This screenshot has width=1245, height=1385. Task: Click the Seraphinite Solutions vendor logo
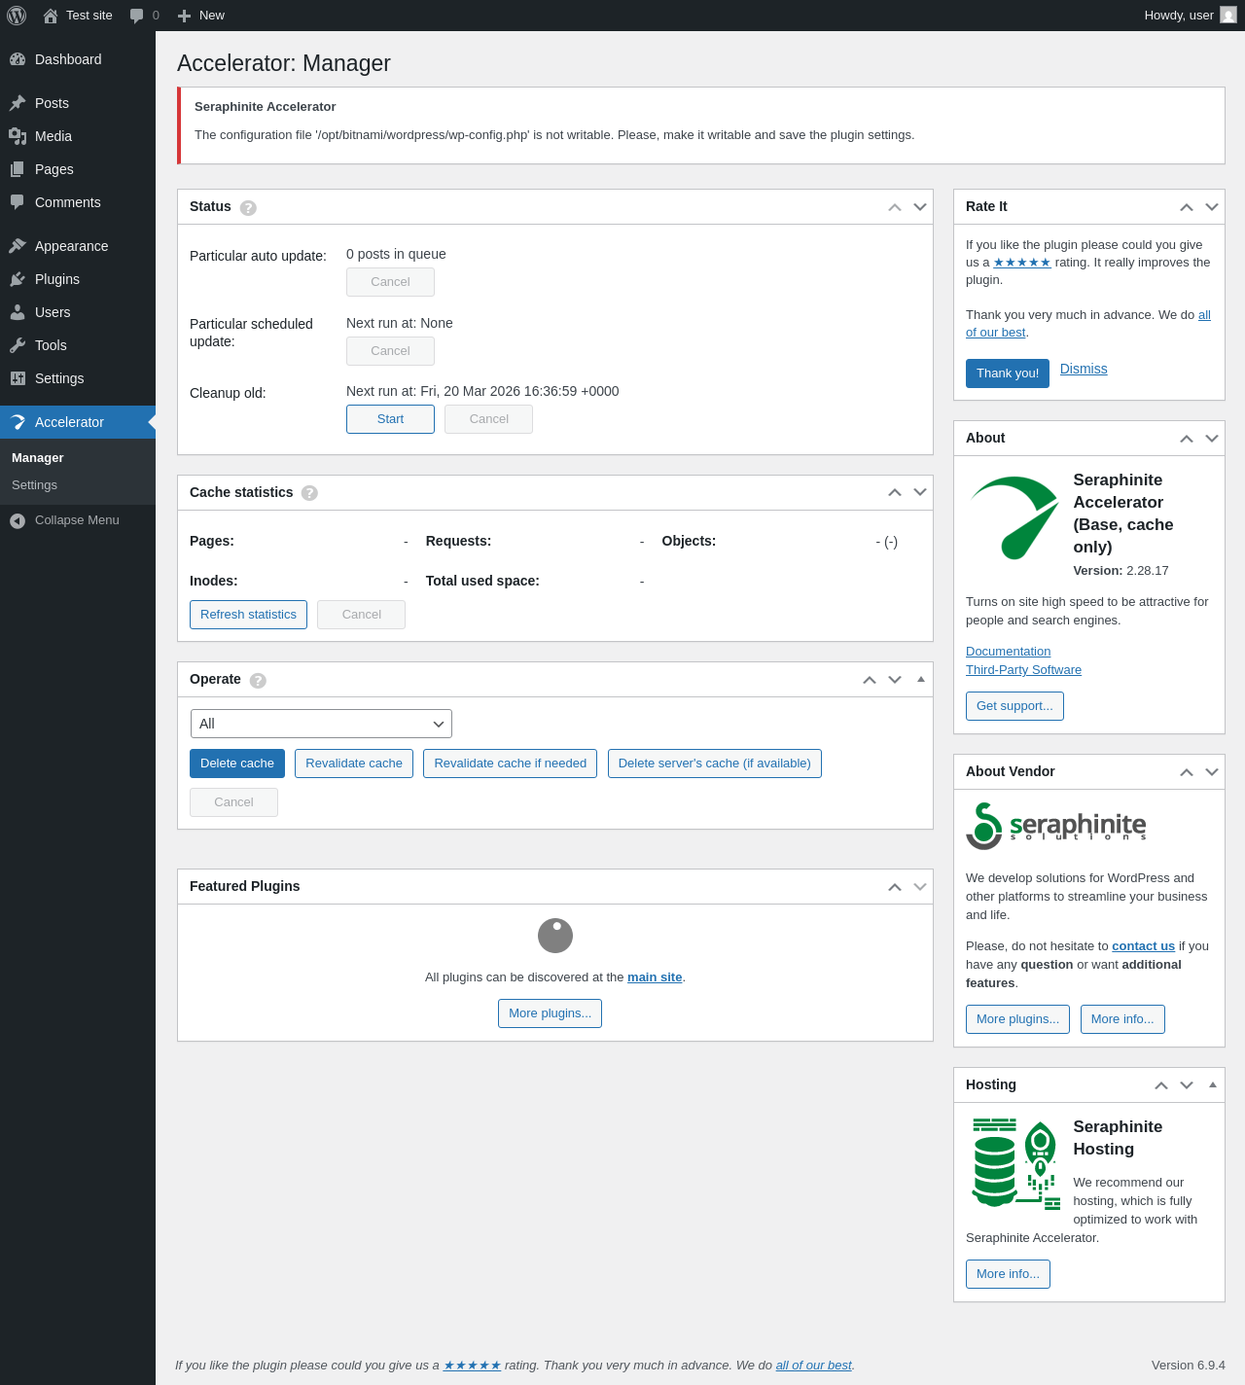click(x=1056, y=826)
